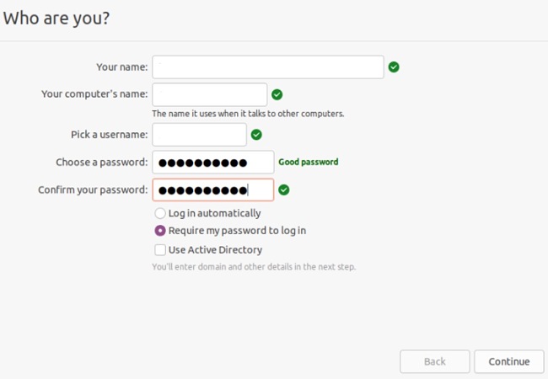This screenshot has width=548, height=379.
Task: Click the Confirm your password field
Action: tap(213, 189)
